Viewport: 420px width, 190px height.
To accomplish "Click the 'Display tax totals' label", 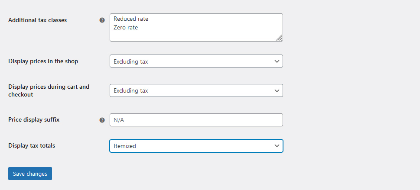I will (32, 146).
